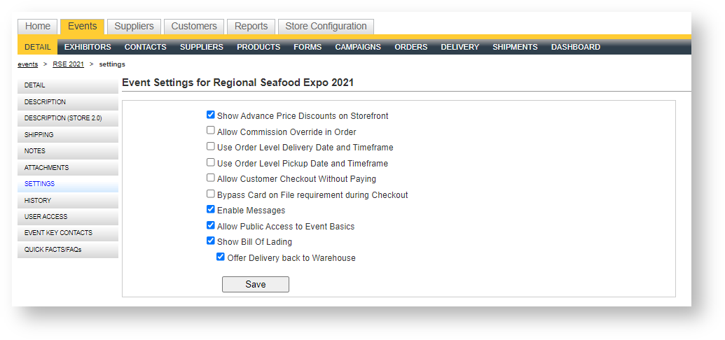Toggle Use Order Level Delivery Date checkbox
Viewport: 725px width, 340px height.
[211, 147]
